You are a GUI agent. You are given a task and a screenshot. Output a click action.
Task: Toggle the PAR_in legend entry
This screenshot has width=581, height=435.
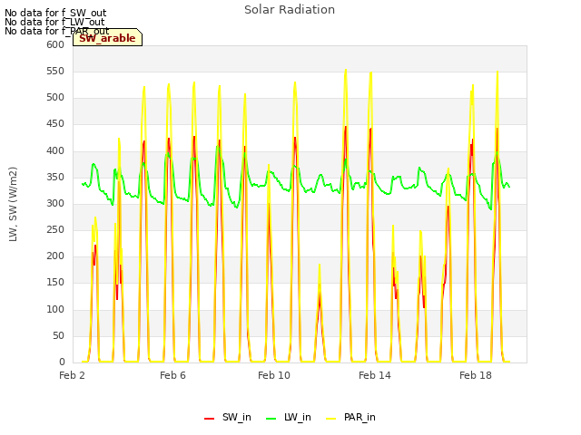351,417
